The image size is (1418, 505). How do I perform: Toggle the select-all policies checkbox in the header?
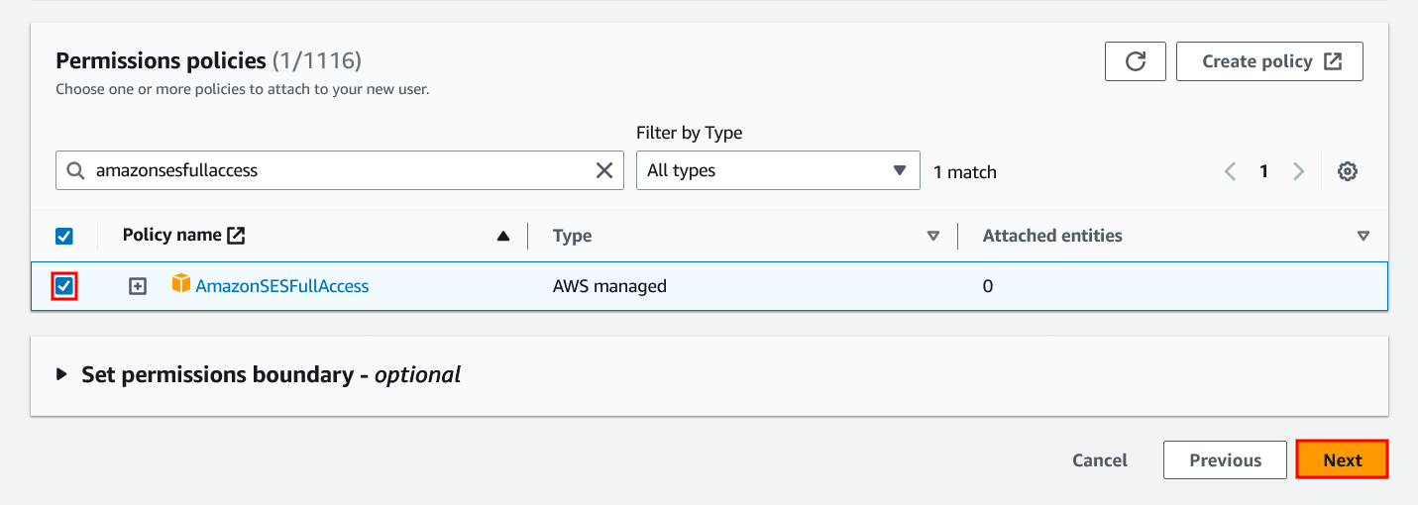click(x=63, y=236)
